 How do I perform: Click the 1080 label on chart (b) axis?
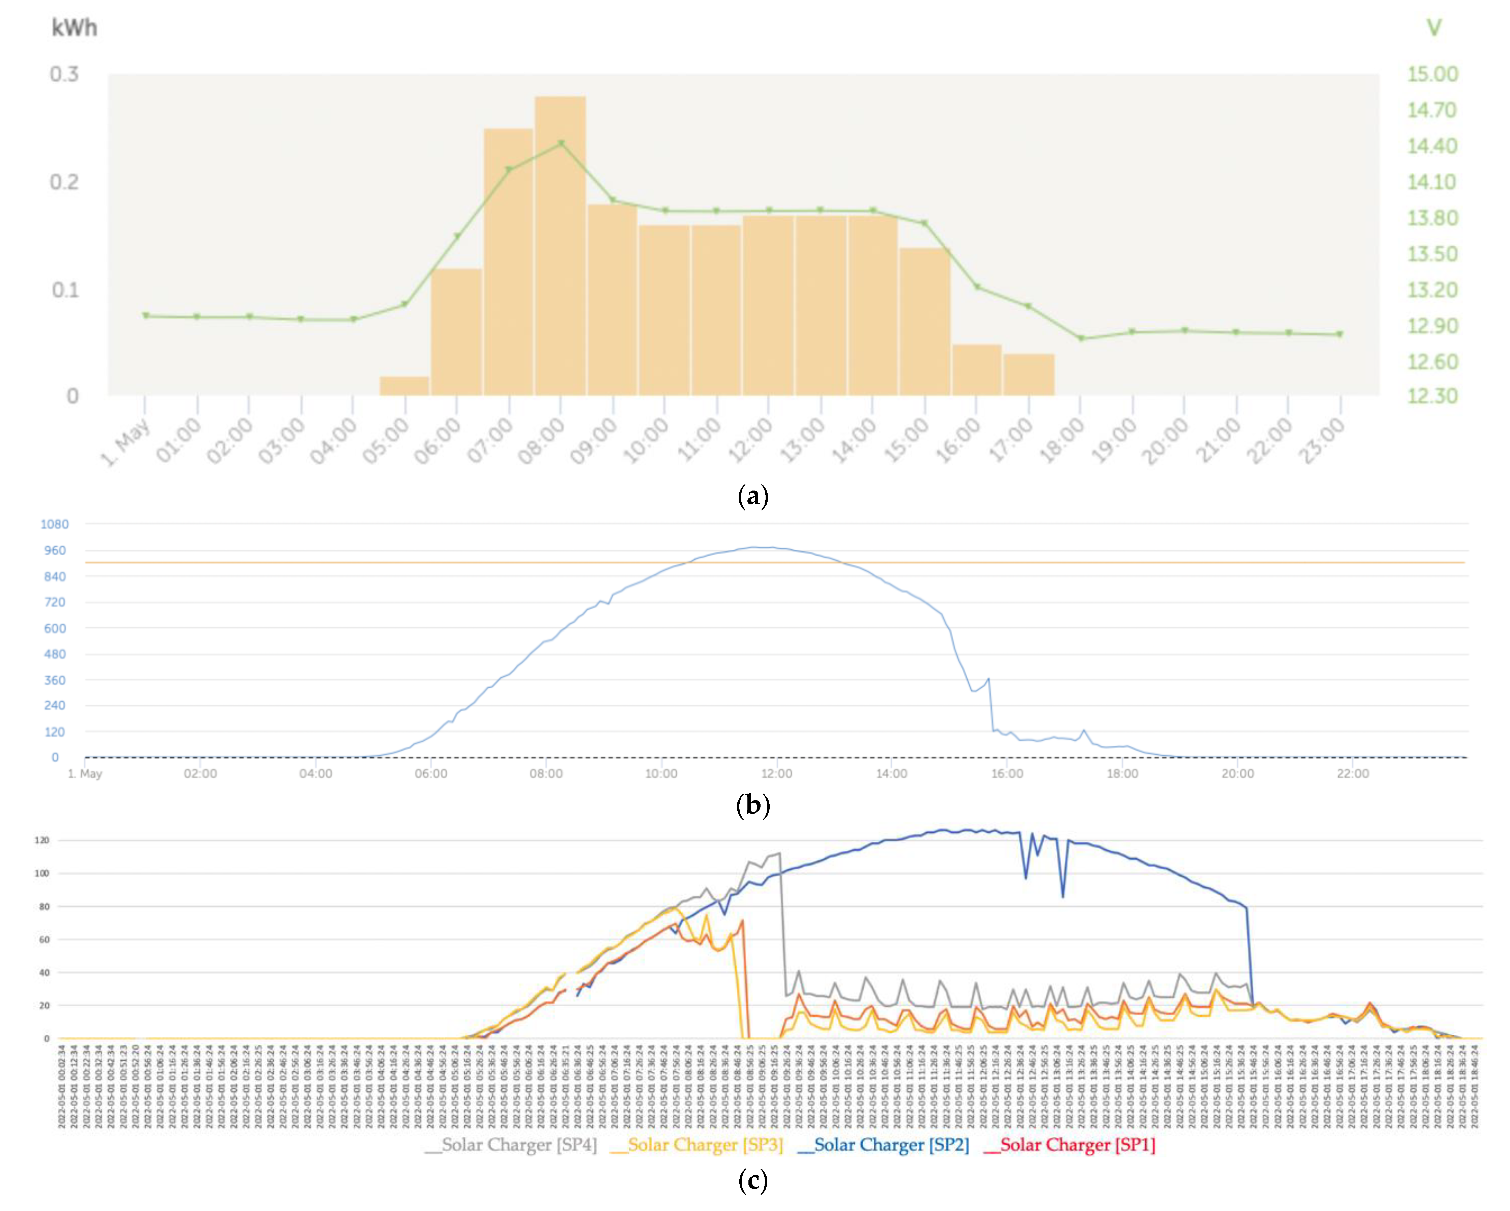pyautogui.click(x=55, y=524)
